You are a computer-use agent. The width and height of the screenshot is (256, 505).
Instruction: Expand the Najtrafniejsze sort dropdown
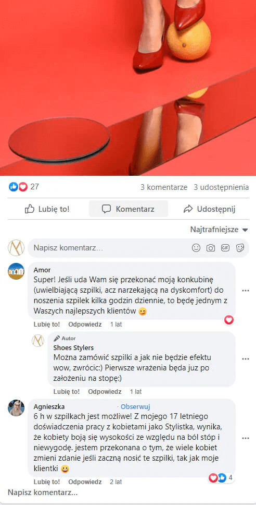point(220,230)
